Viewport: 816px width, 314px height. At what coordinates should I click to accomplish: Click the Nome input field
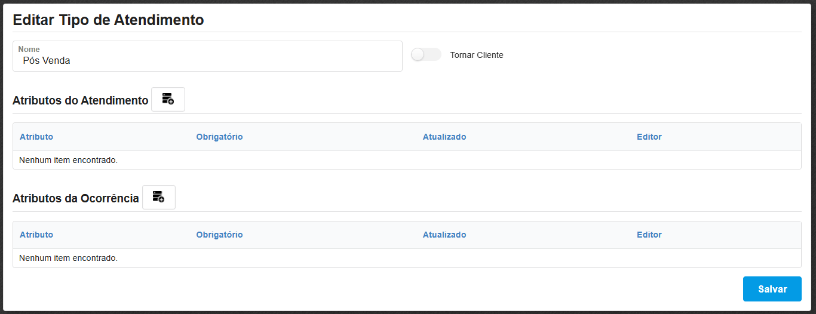pos(207,60)
